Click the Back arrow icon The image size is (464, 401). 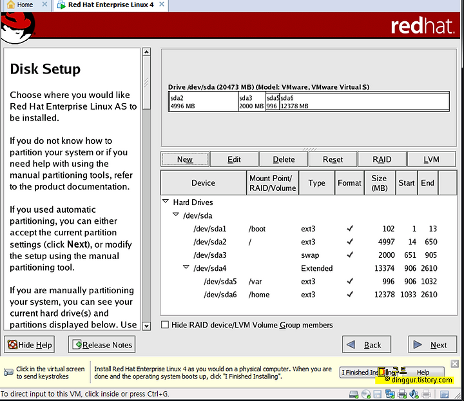(x=351, y=344)
